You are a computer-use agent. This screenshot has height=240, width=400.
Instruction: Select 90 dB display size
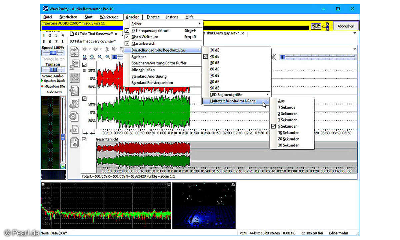pos(236,88)
